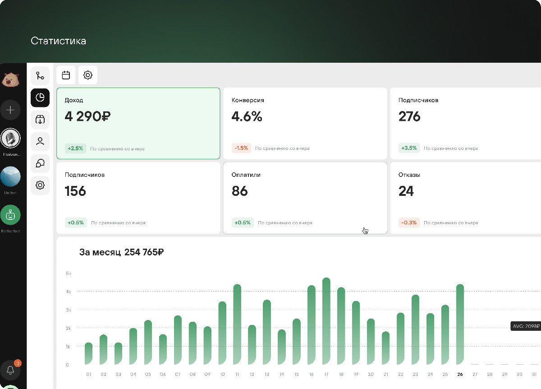Select the Конверсия 4.6% card
This screenshot has height=389, width=541.
(305, 123)
